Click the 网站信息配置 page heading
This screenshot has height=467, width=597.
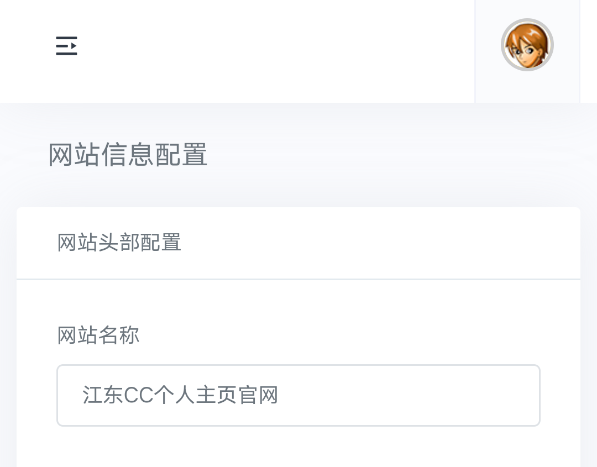pyautogui.click(x=128, y=155)
